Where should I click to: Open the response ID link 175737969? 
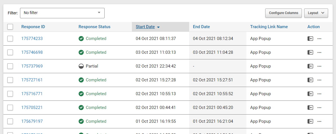(x=32, y=66)
